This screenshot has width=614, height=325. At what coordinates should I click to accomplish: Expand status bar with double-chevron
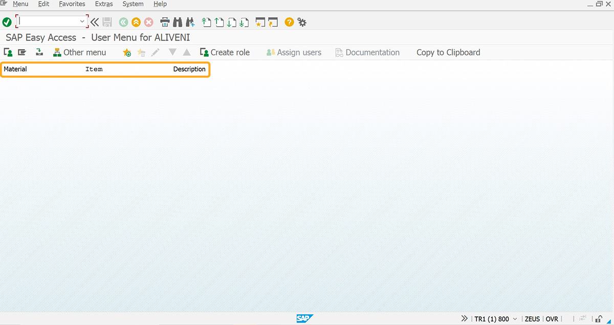tap(465, 318)
